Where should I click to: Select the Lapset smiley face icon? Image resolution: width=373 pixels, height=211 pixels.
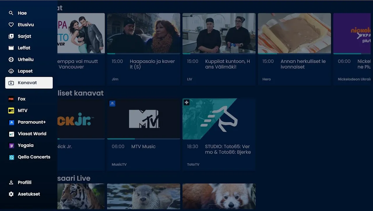pyautogui.click(x=11, y=71)
